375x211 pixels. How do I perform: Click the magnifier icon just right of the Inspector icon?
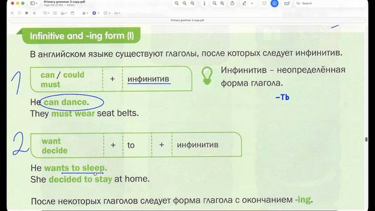coord(214,3)
